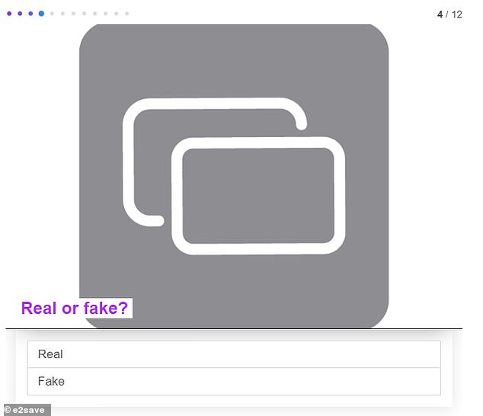Image resolution: width=483 pixels, height=416 pixels.
Task: Select the 'Real' answer option
Action: click(x=234, y=354)
